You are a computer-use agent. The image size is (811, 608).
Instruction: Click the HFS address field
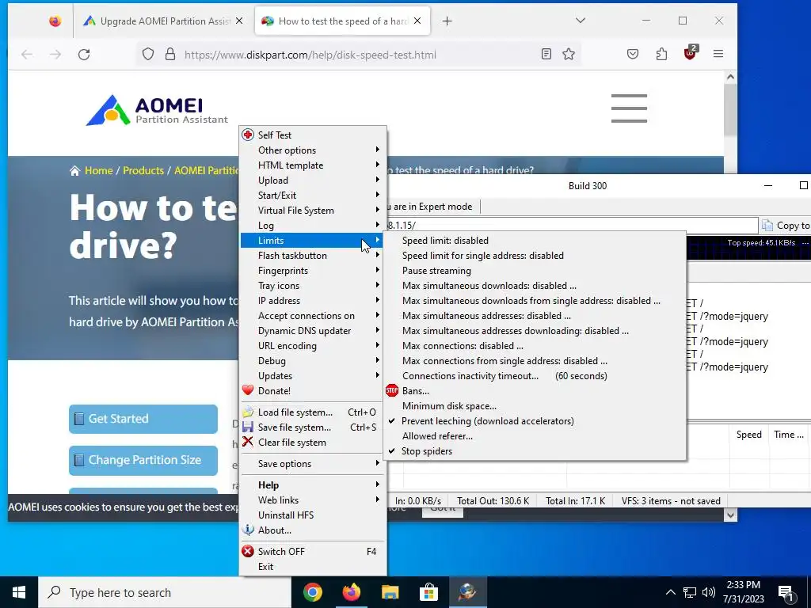(x=572, y=226)
